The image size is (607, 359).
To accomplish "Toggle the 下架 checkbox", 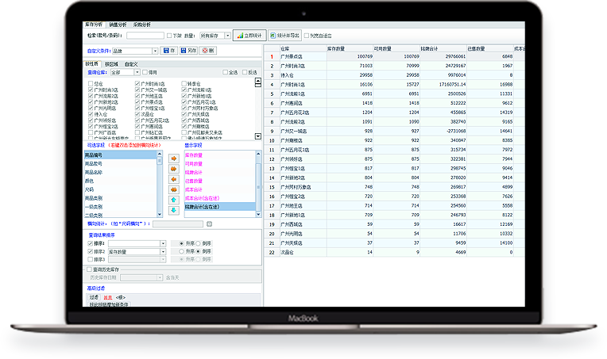I will pyautogui.click(x=169, y=36).
